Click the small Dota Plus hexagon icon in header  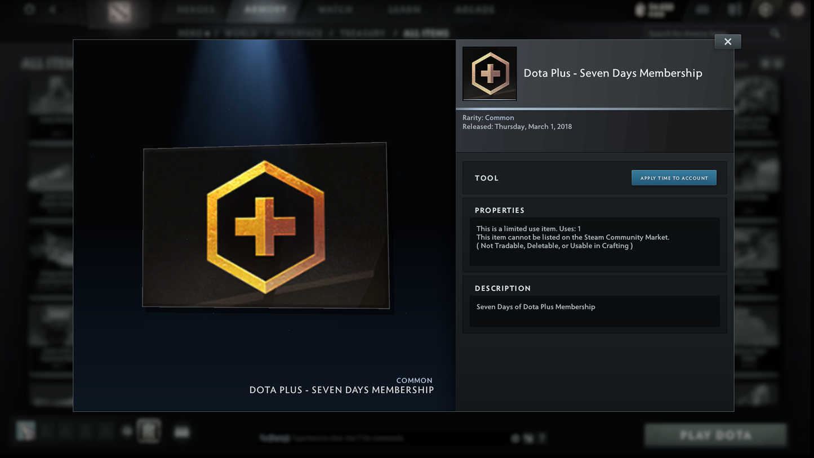490,73
